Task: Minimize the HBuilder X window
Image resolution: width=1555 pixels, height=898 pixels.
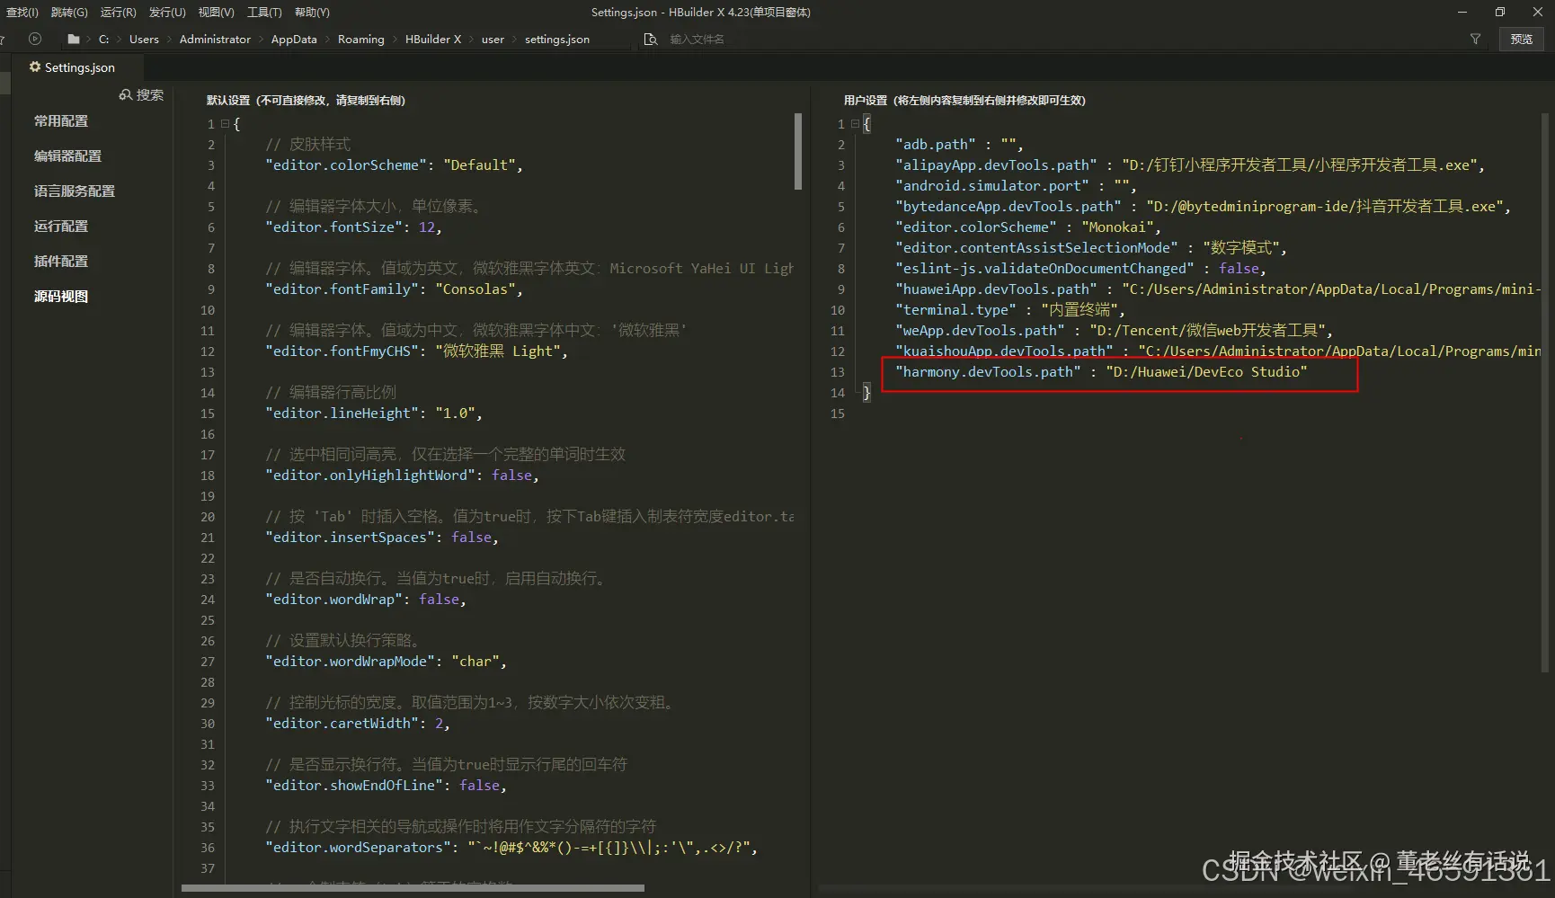Action: [x=1462, y=12]
